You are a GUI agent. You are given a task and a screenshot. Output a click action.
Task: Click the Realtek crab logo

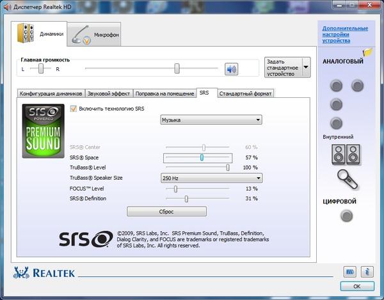point(21,272)
